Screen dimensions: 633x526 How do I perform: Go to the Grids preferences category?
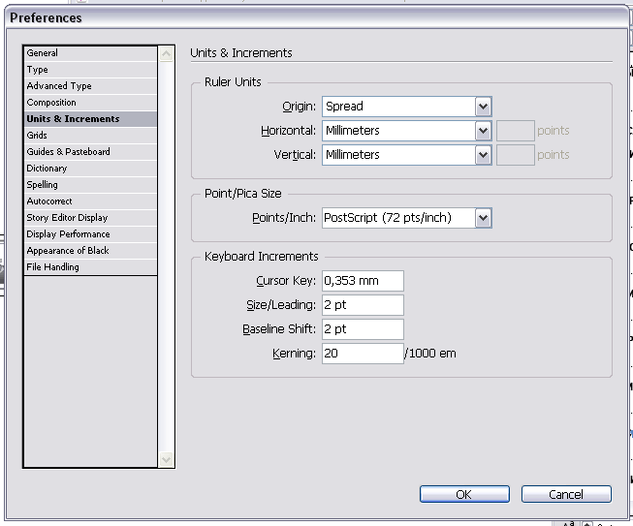click(x=90, y=136)
